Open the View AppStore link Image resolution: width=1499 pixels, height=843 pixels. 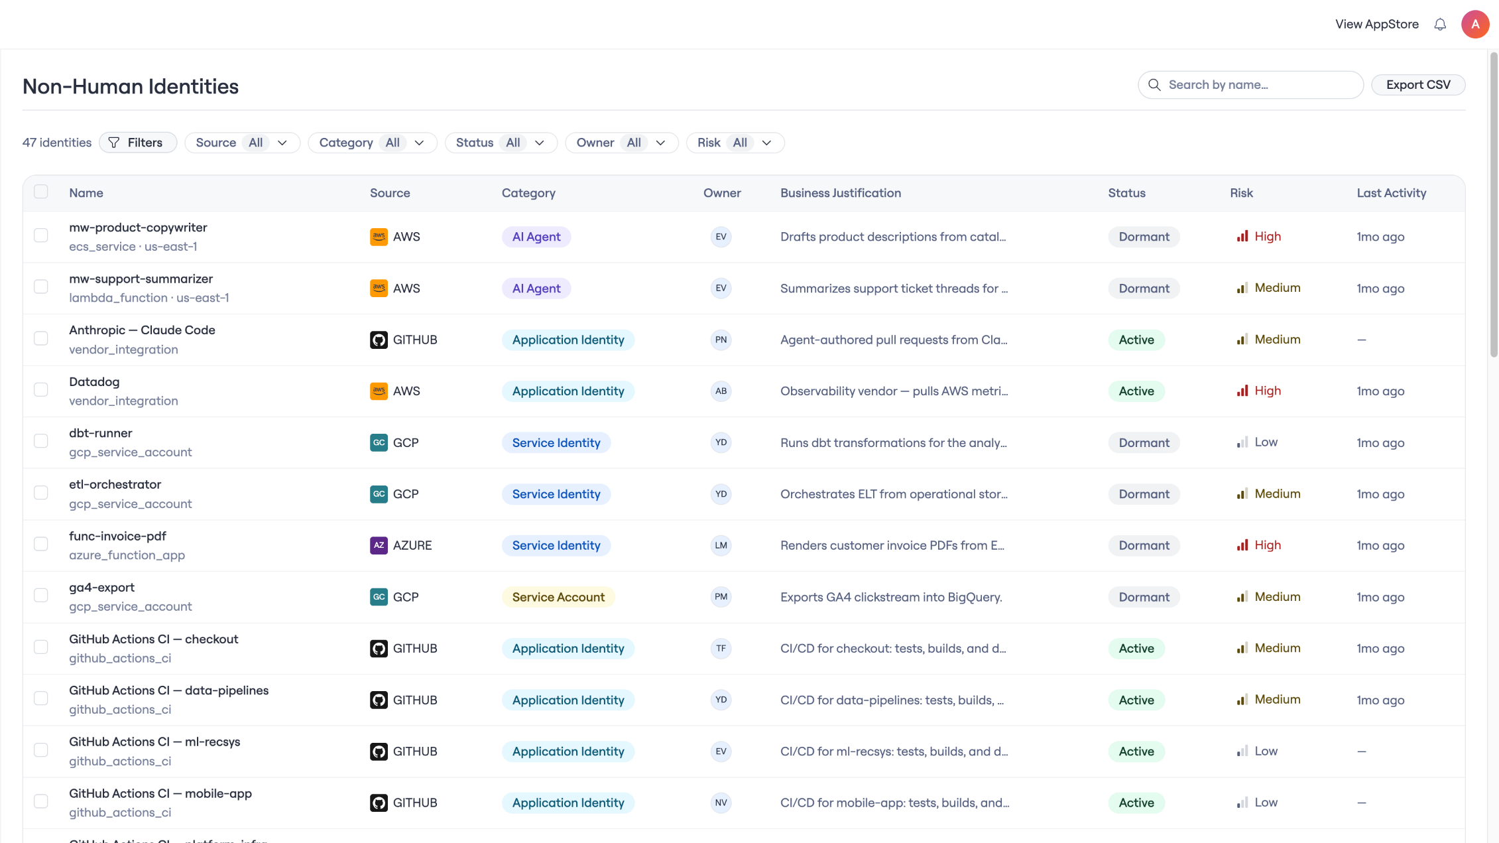pyautogui.click(x=1376, y=25)
